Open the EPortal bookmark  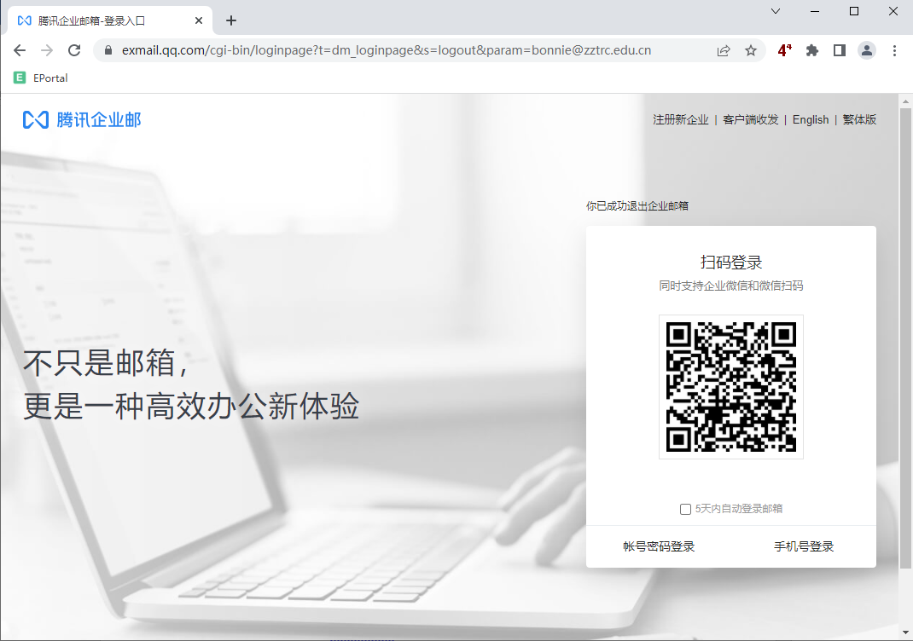coord(41,78)
